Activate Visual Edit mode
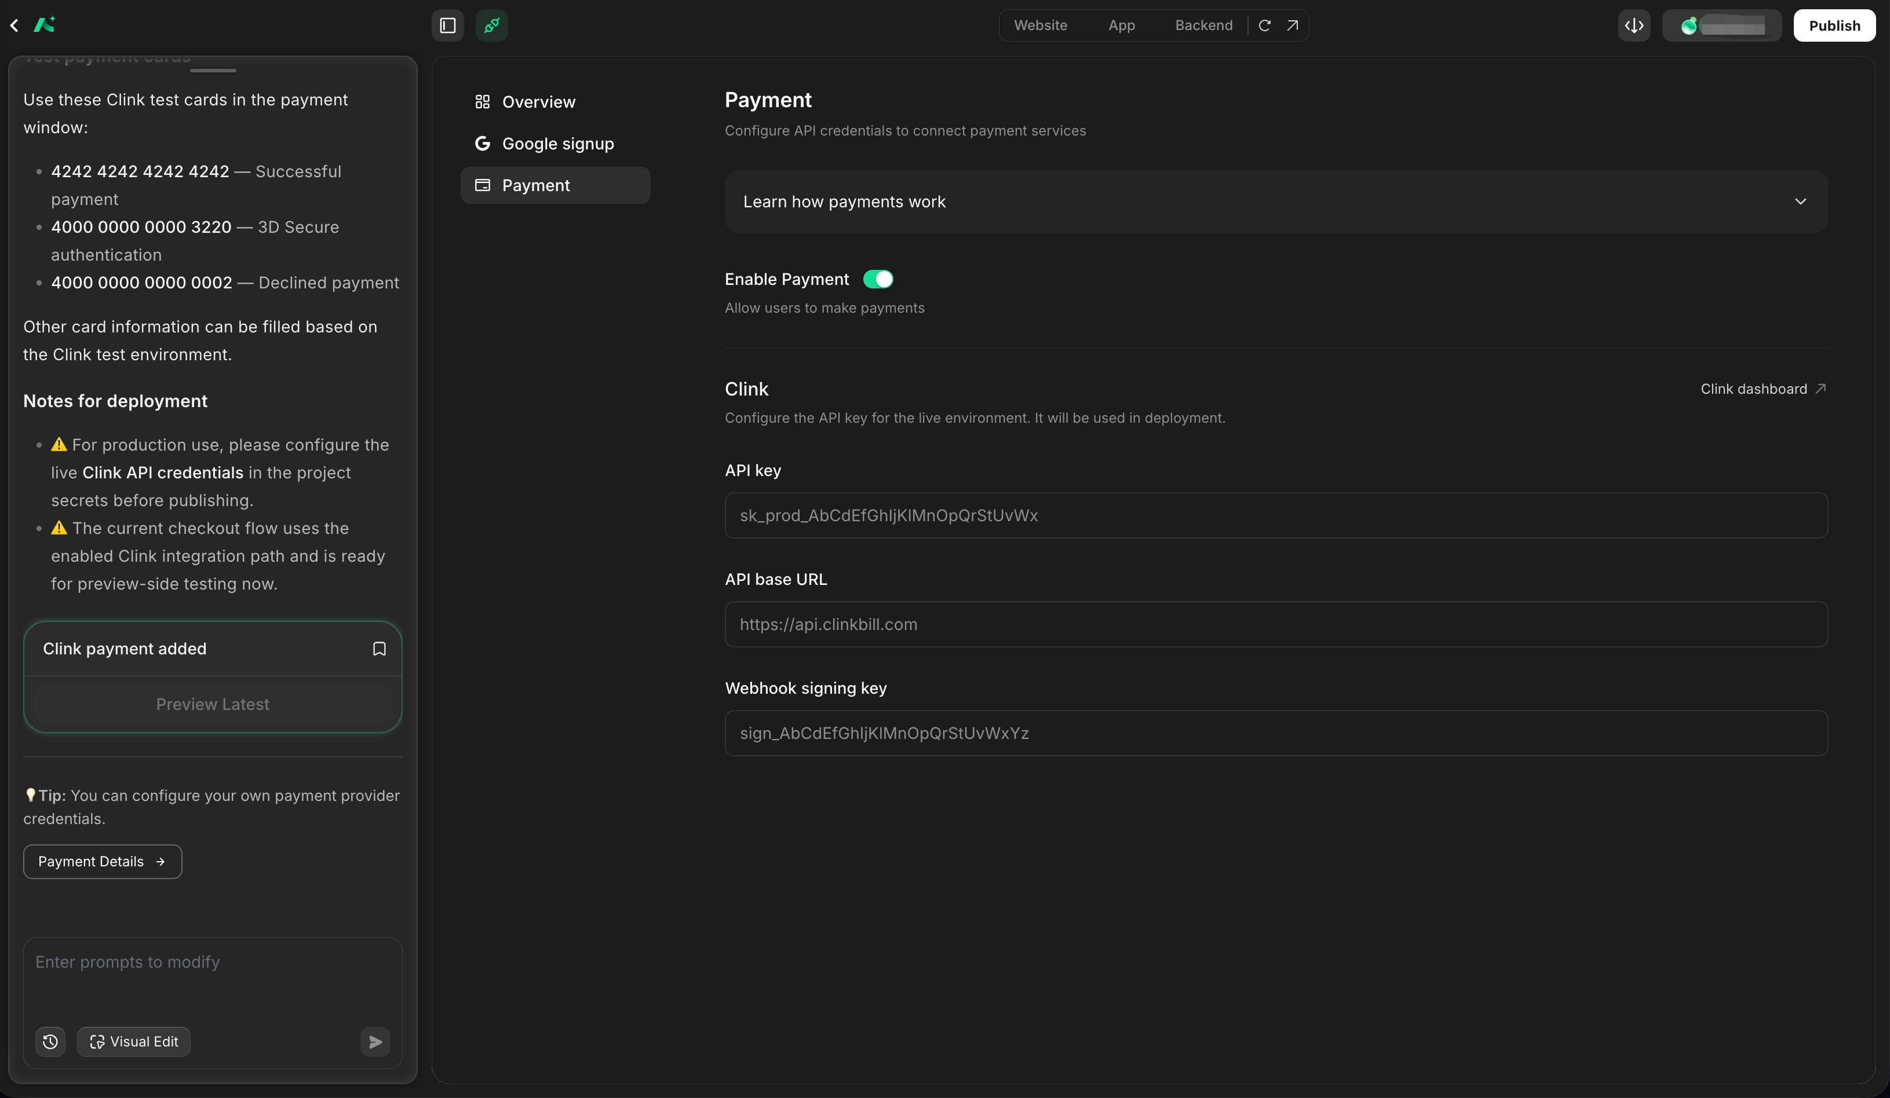This screenshot has height=1098, width=1890. (x=133, y=1042)
